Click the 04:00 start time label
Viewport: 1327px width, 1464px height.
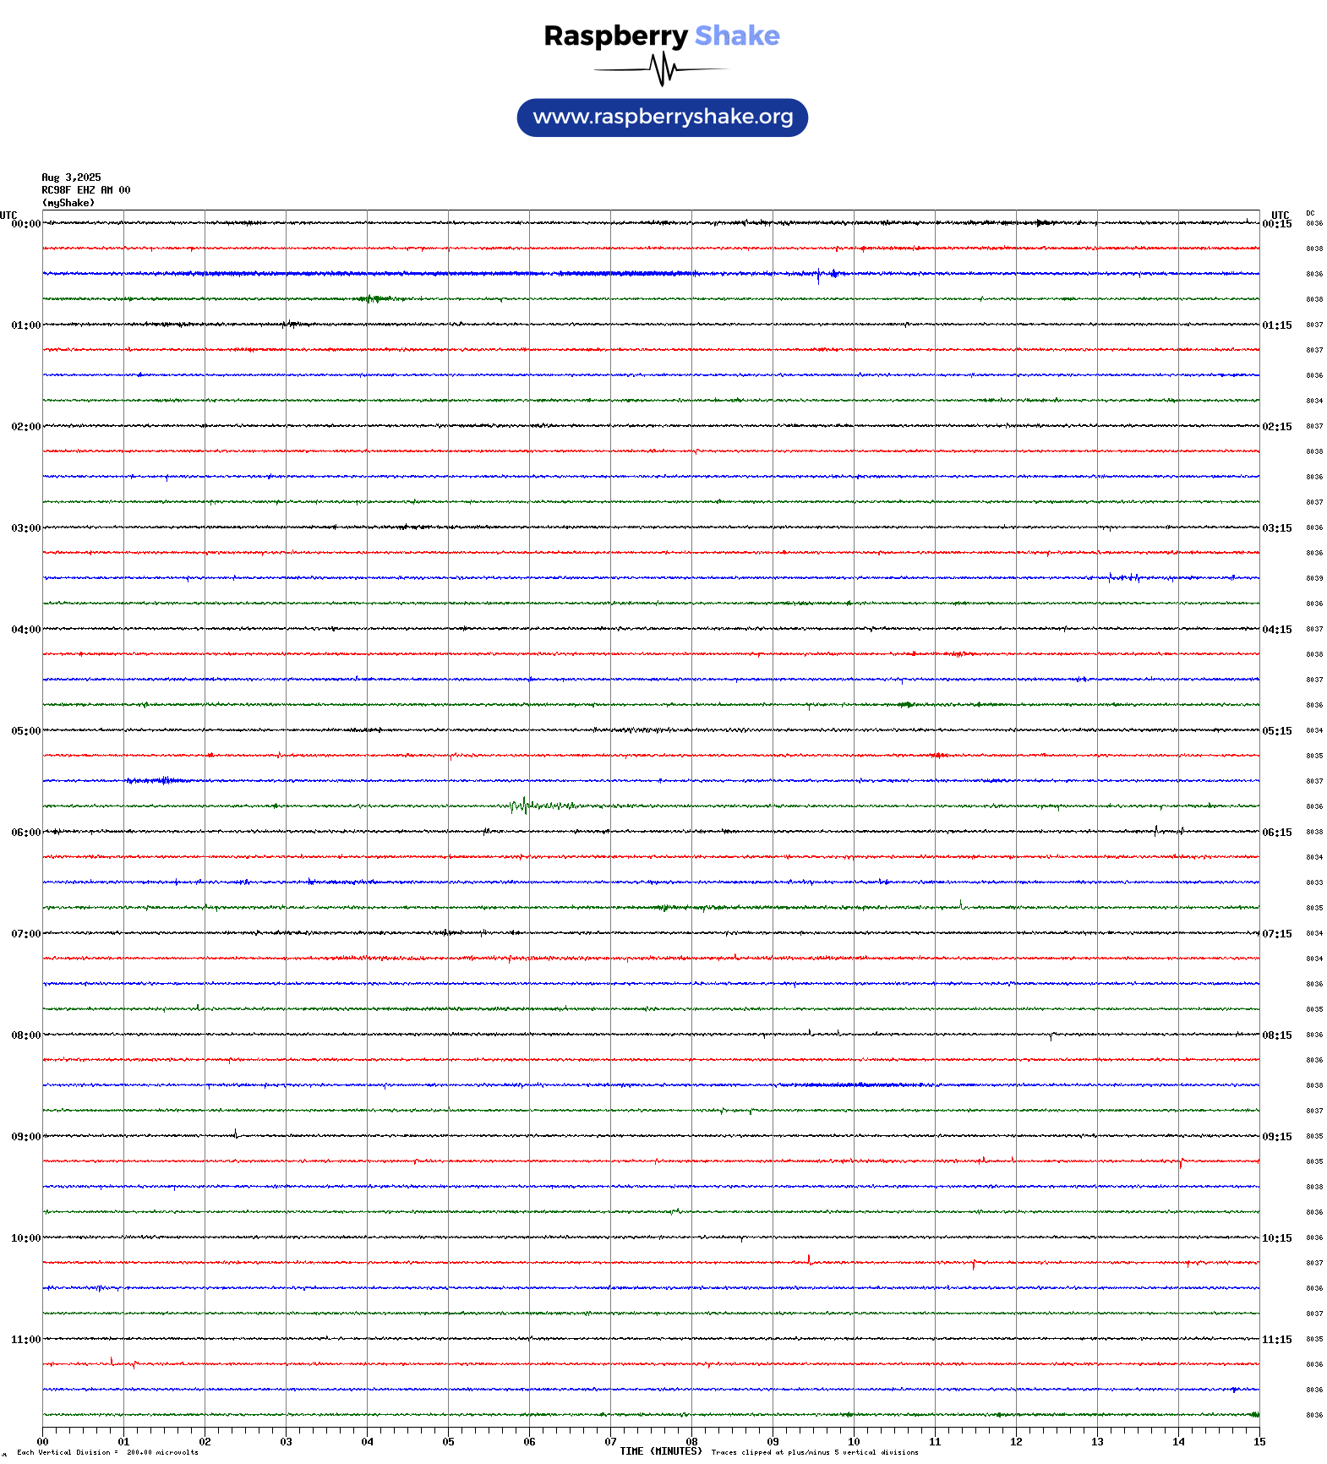25,630
